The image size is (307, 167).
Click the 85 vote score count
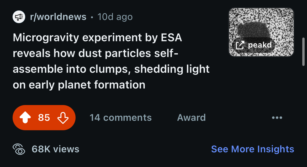click(x=44, y=118)
